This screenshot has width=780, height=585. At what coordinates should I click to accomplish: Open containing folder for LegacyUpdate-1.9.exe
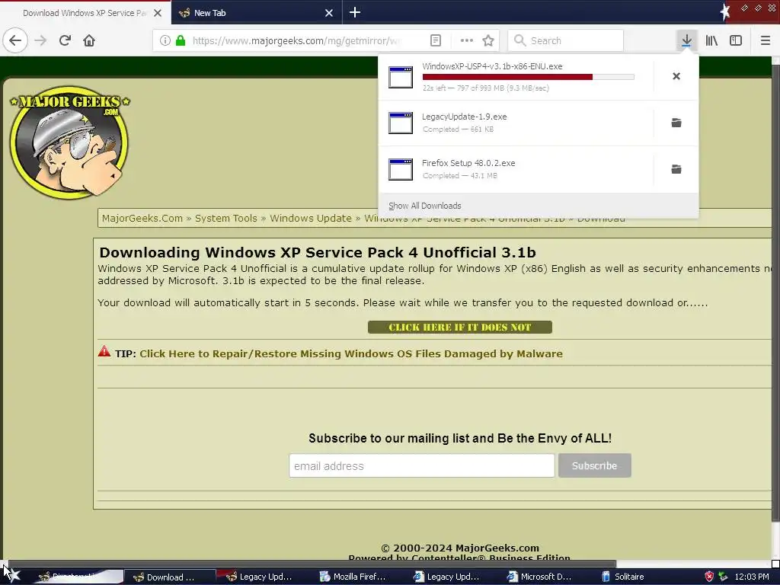coord(676,123)
